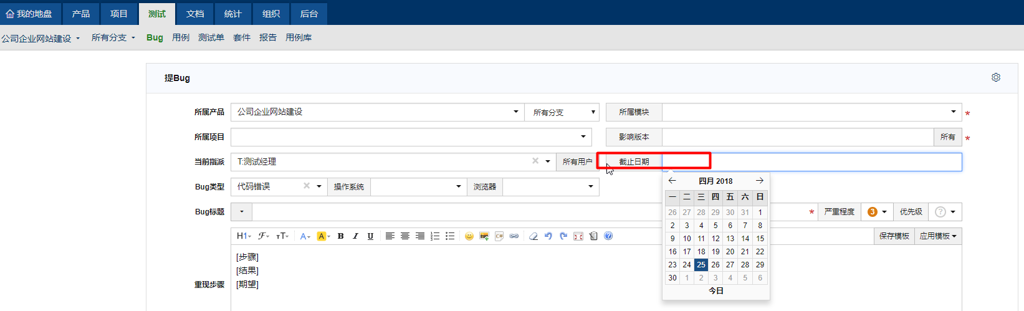Go to the previous month in calendar
The height and width of the screenshot is (311, 1024).
pos(672,181)
